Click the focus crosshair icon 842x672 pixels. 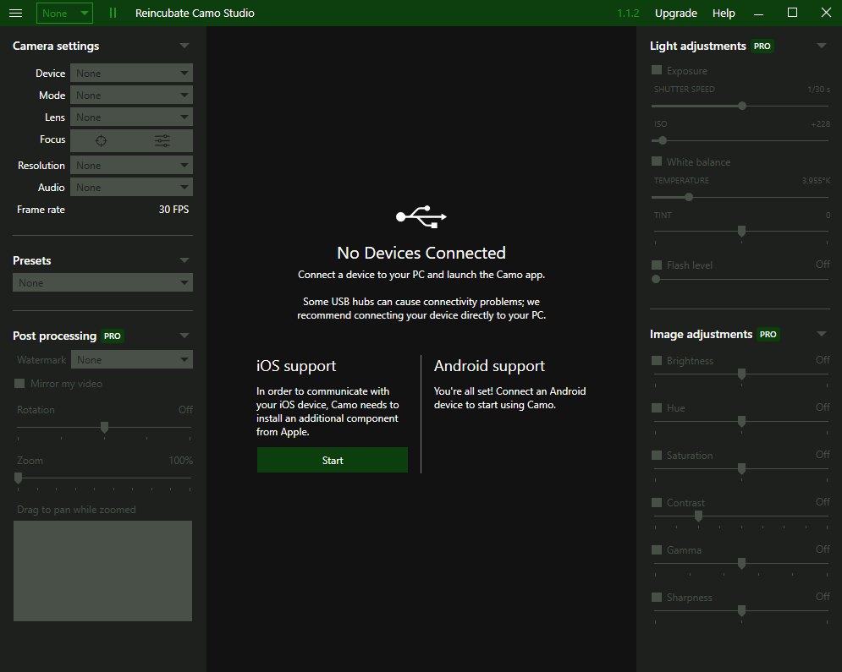pos(101,140)
